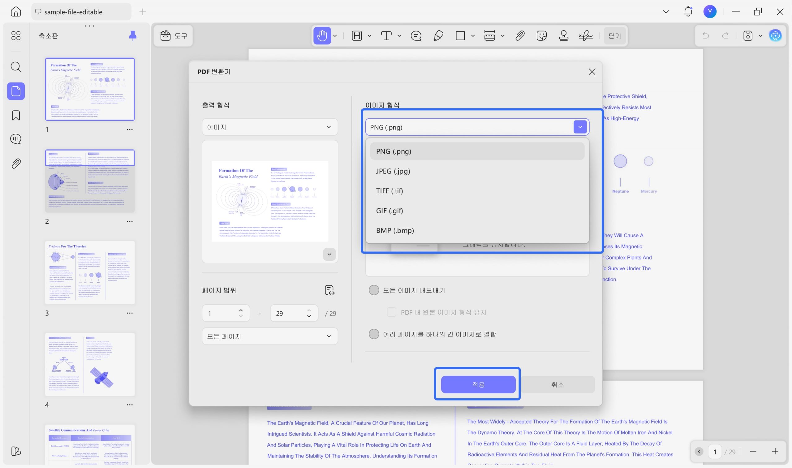Collapse the PNG image format dropdown arrow
Screen dimensions: 792x468
tap(580, 127)
